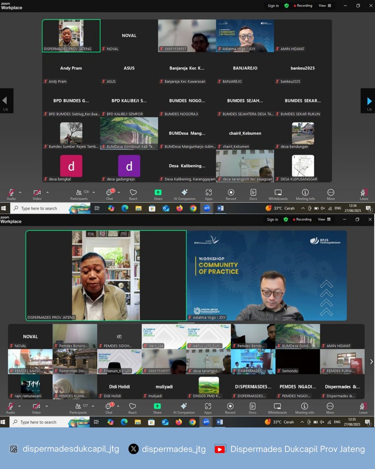Unmute Audio in the speaker-view Zoom window
375x469 pixels.
pos(11,408)
